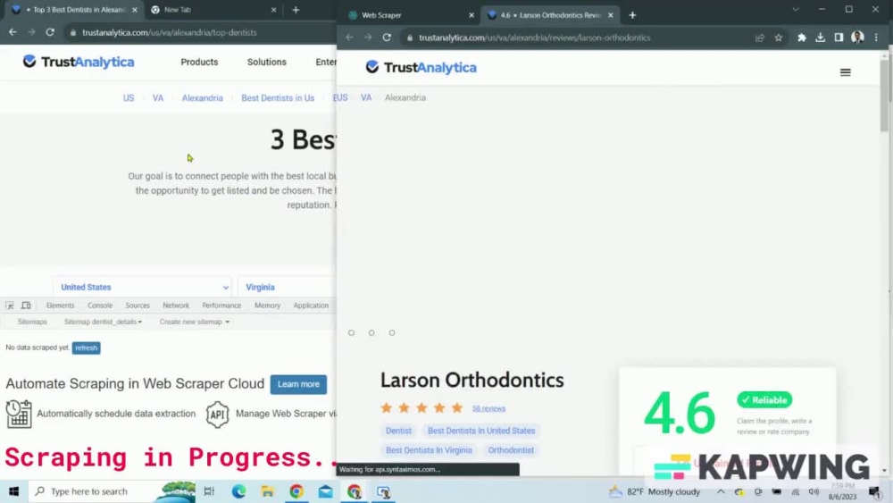This screenshot has height=503, width=893.
Task: Open the Create new sitemap dropdown
Action: 194,322
